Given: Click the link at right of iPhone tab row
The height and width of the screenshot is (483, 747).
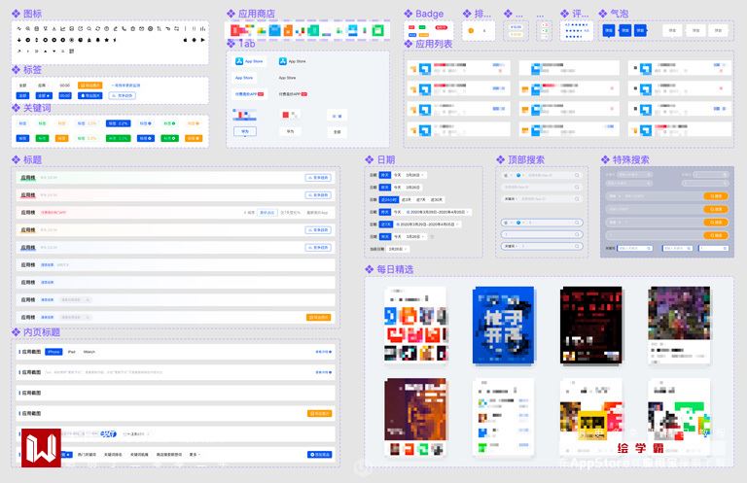Looking at the screenshot, I should (x=324, y=352).
